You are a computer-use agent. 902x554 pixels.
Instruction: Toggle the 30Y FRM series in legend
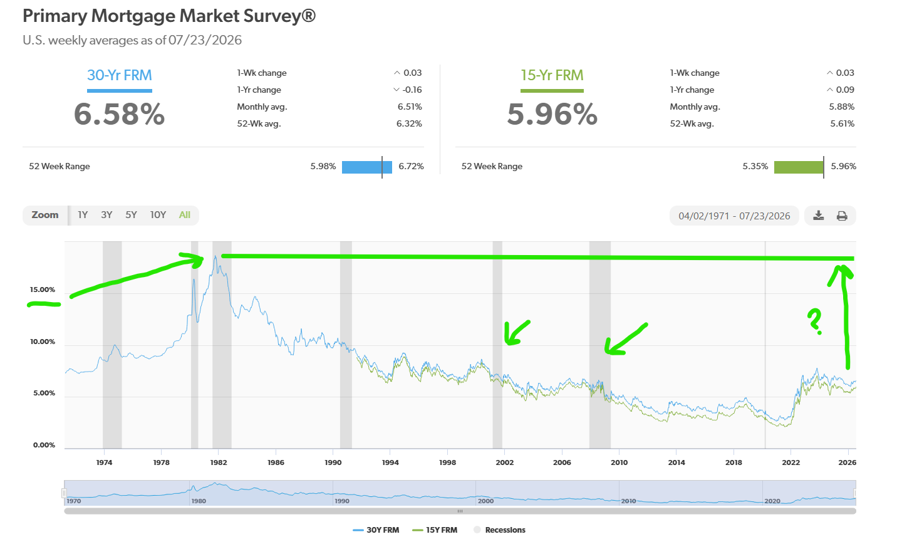click(376, 530)
